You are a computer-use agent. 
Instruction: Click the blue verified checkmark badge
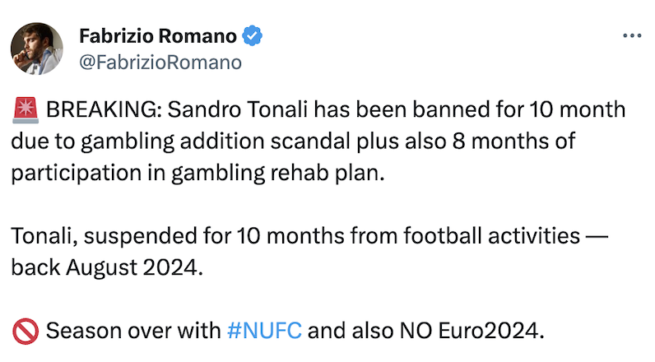click(x=253, y=36)
